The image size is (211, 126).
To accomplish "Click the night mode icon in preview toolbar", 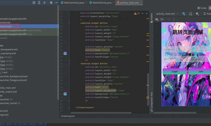I will pyautogui.click(x=197, y=14).
